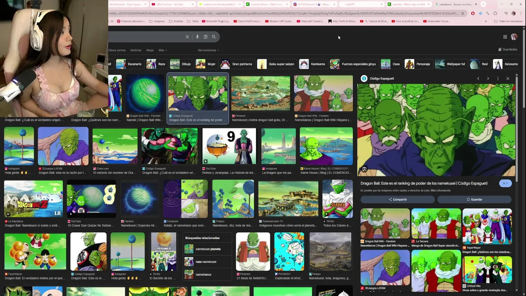Open a new browser tab

pos(483,4)
